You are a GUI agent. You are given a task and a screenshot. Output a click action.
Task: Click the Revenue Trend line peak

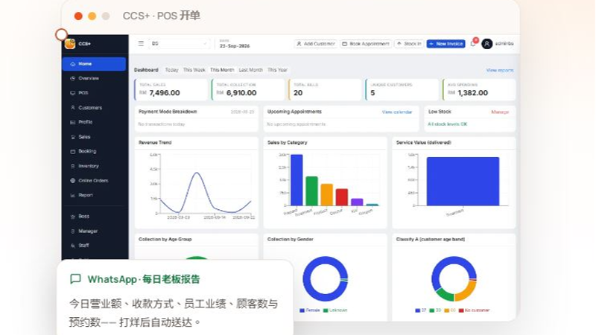click(197, 173)
